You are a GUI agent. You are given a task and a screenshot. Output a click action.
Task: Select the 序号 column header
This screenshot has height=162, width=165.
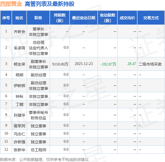[6, 18]
